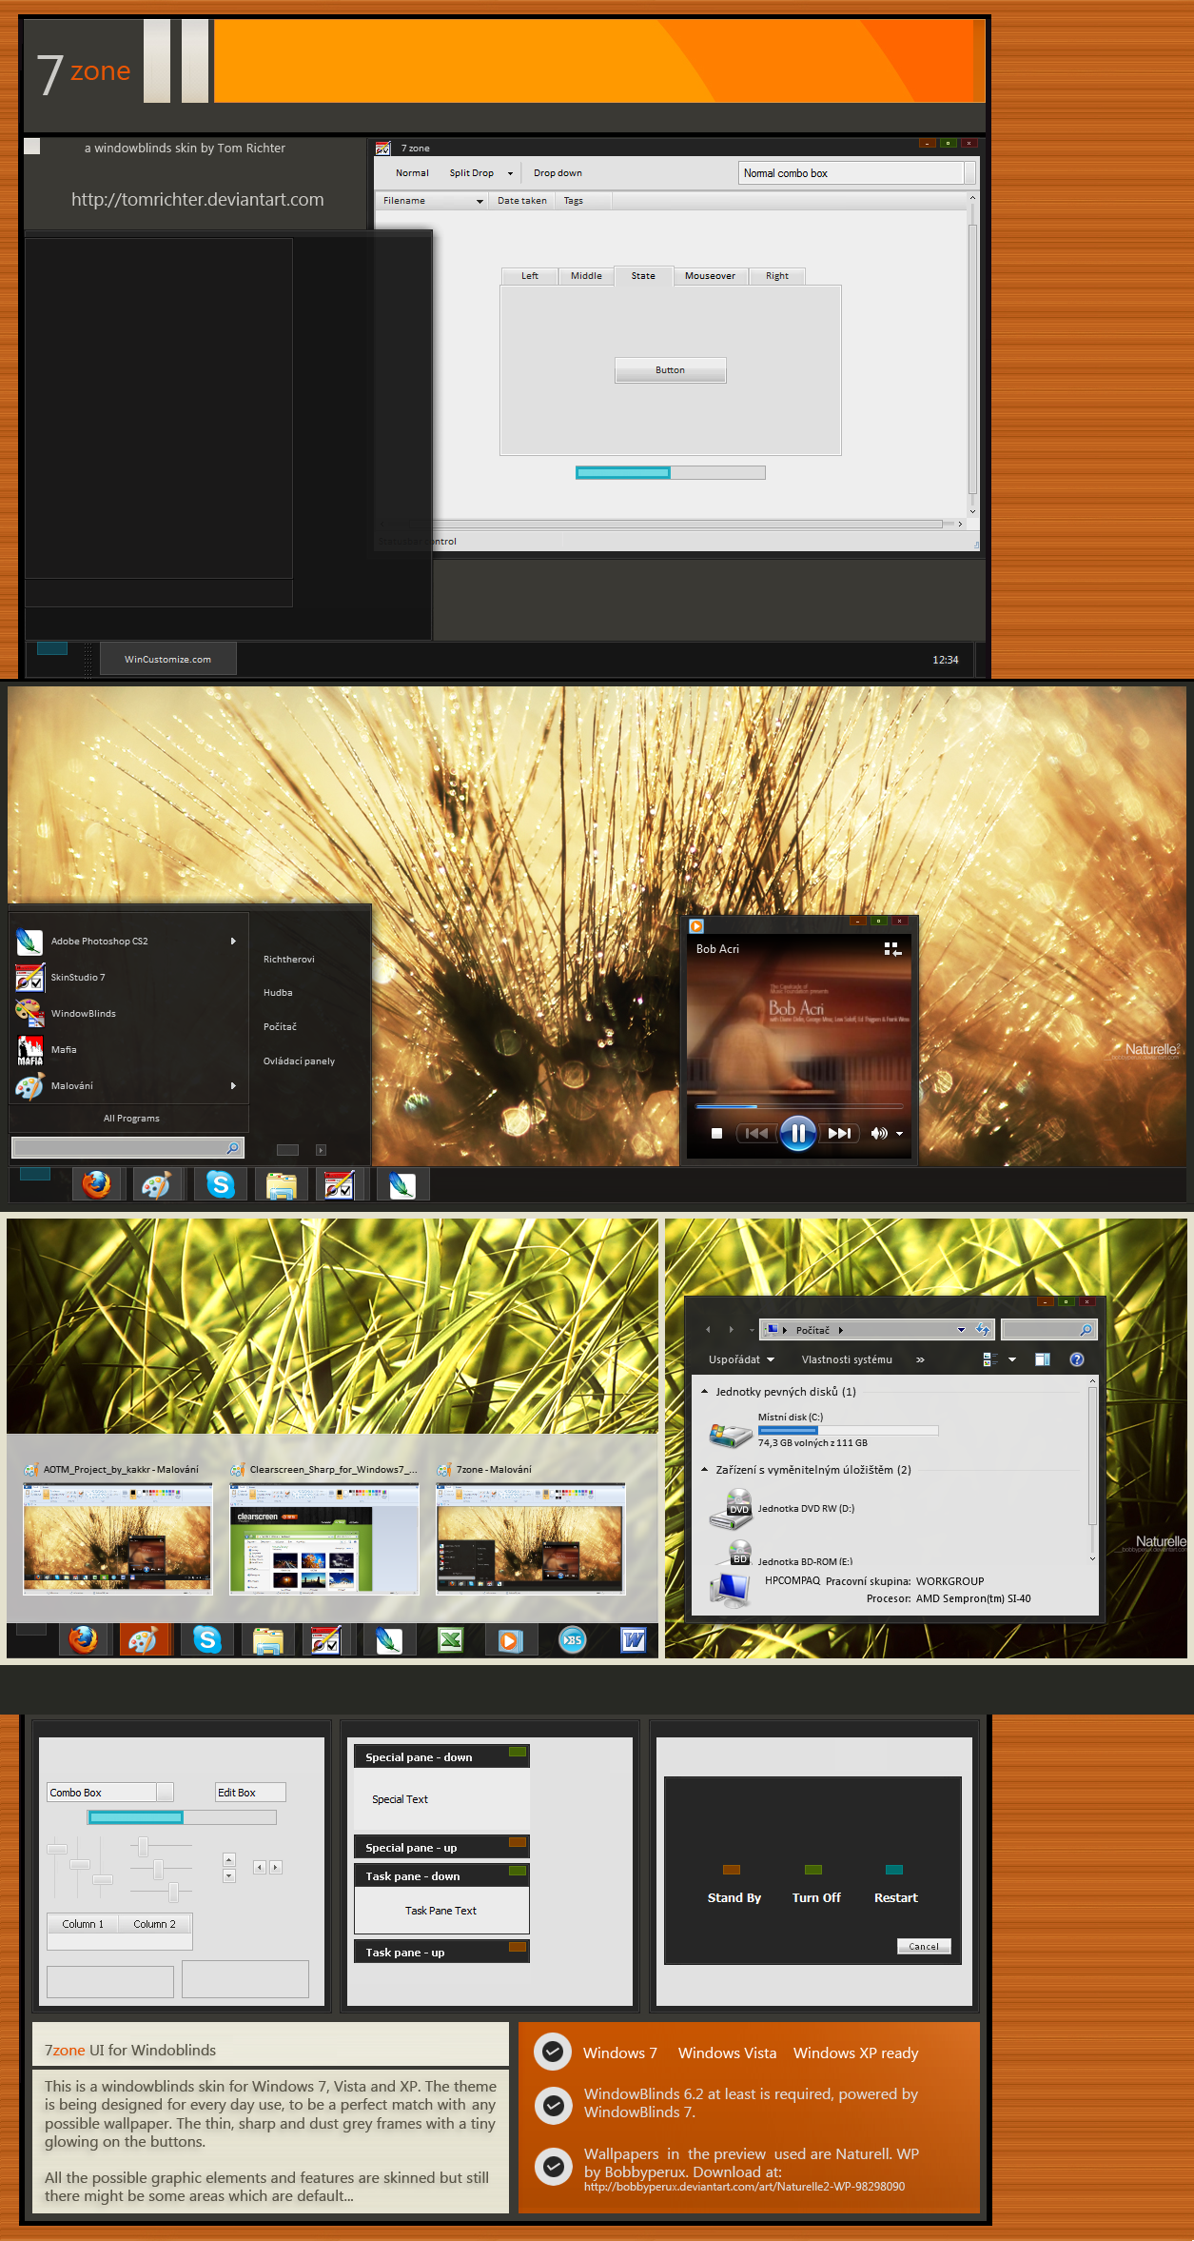
Task: Stop playback in media player
Action: (717, 1133)
